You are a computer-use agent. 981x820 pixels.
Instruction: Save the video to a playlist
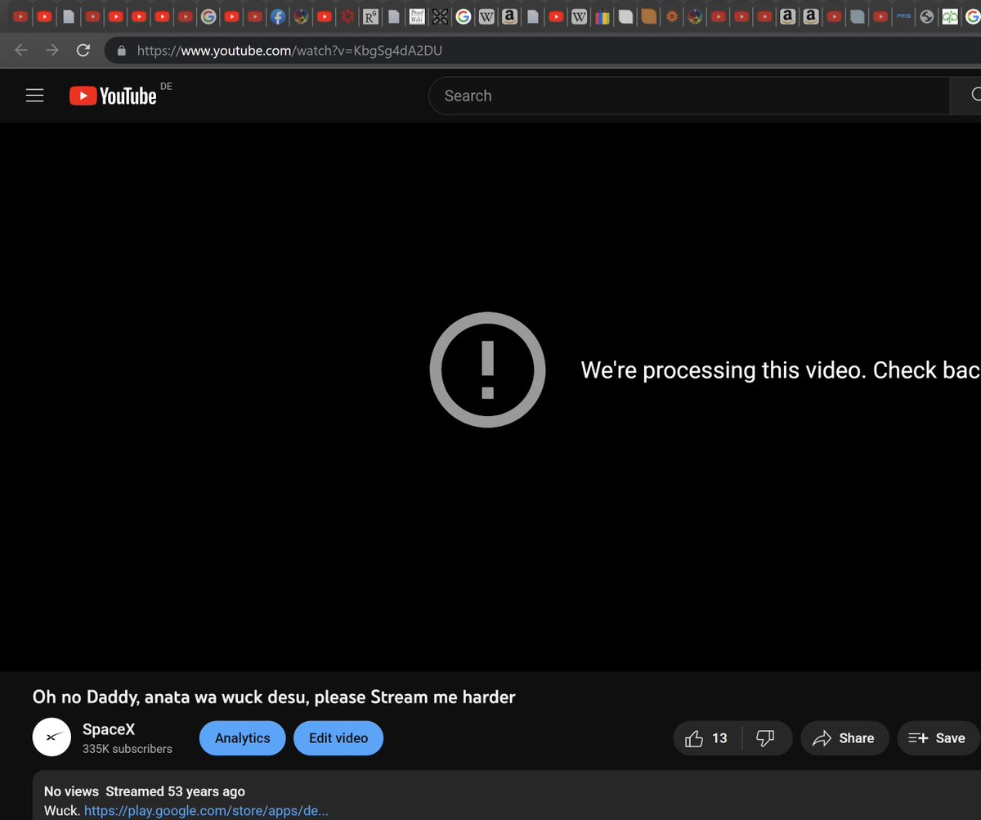coord(938,738)
